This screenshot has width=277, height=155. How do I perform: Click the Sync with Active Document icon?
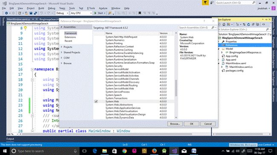[x=244, y=25]
